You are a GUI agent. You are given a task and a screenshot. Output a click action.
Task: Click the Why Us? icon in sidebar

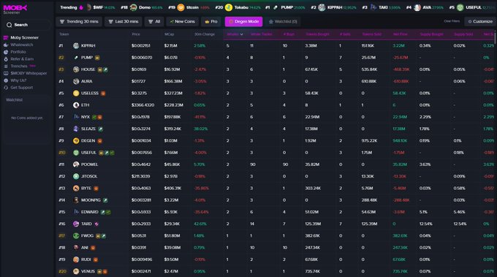pos(6,80)
